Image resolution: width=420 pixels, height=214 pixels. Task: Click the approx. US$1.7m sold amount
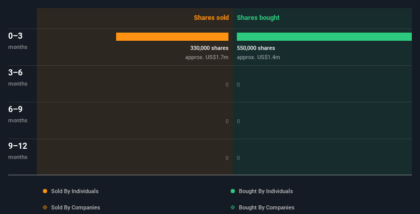click(x=207, y=57)
